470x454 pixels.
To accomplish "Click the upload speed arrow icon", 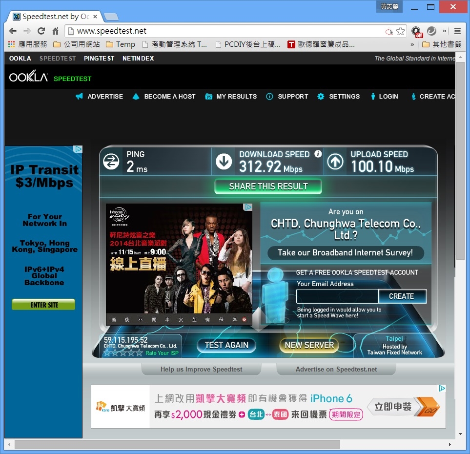I will [x=335, y=162].
